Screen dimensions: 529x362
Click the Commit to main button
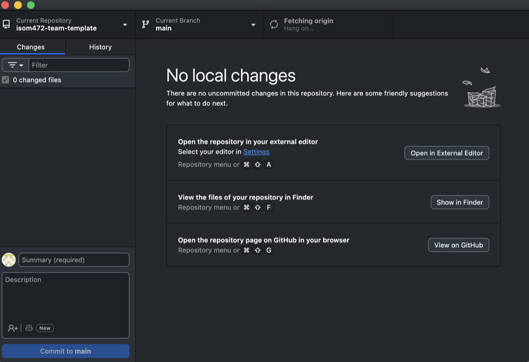65,351
